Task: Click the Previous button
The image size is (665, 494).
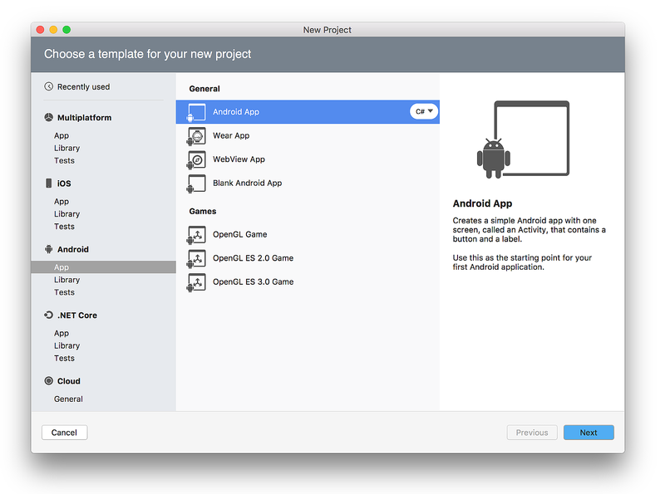Action: 531,432
